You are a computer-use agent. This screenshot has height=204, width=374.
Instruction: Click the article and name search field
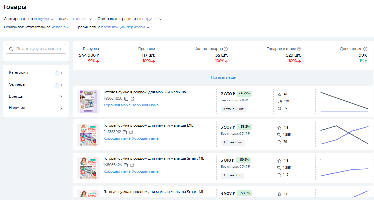pos(39,49)
